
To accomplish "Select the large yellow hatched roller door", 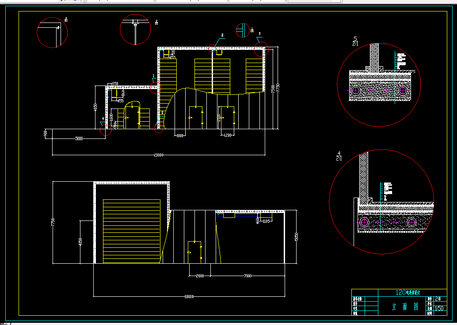I will (131, 231).
